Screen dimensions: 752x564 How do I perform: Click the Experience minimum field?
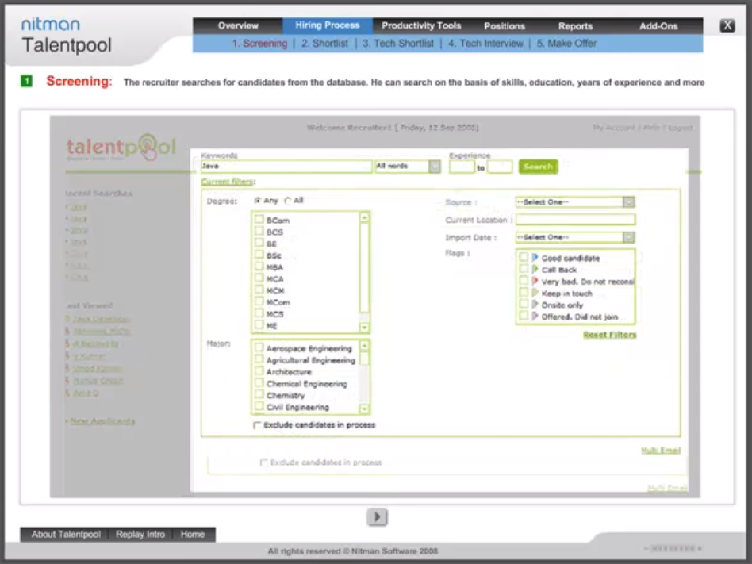[462, 167]
